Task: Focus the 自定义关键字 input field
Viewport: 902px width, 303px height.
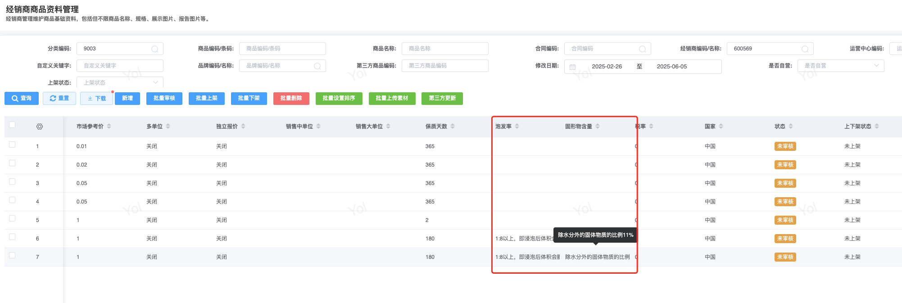Action: coord(120,66)
